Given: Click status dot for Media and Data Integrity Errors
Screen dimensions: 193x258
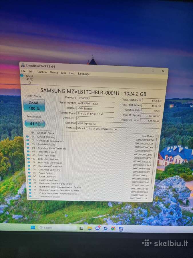Looking at the screenshot, I should coord(30,183).
